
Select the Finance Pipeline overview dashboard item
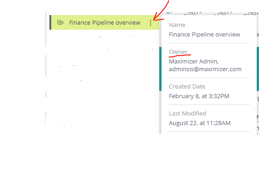click(105, 22)
